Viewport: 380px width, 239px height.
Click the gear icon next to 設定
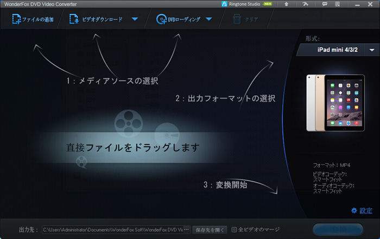(354, 210)
